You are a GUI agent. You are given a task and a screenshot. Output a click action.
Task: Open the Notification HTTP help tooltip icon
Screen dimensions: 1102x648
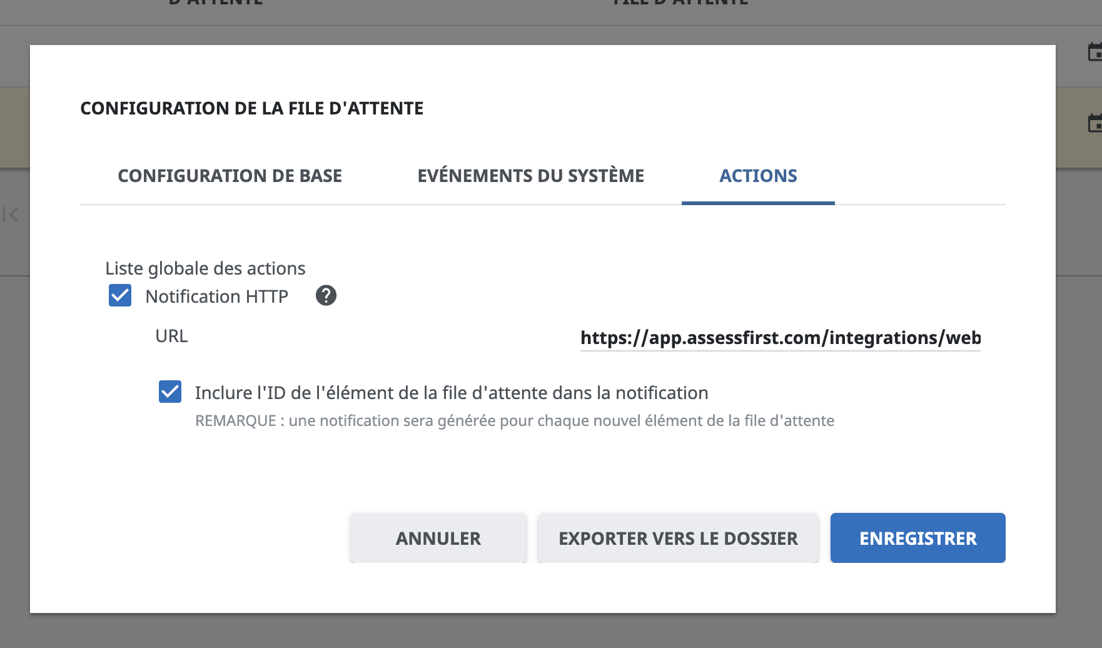tap(325, 295)
